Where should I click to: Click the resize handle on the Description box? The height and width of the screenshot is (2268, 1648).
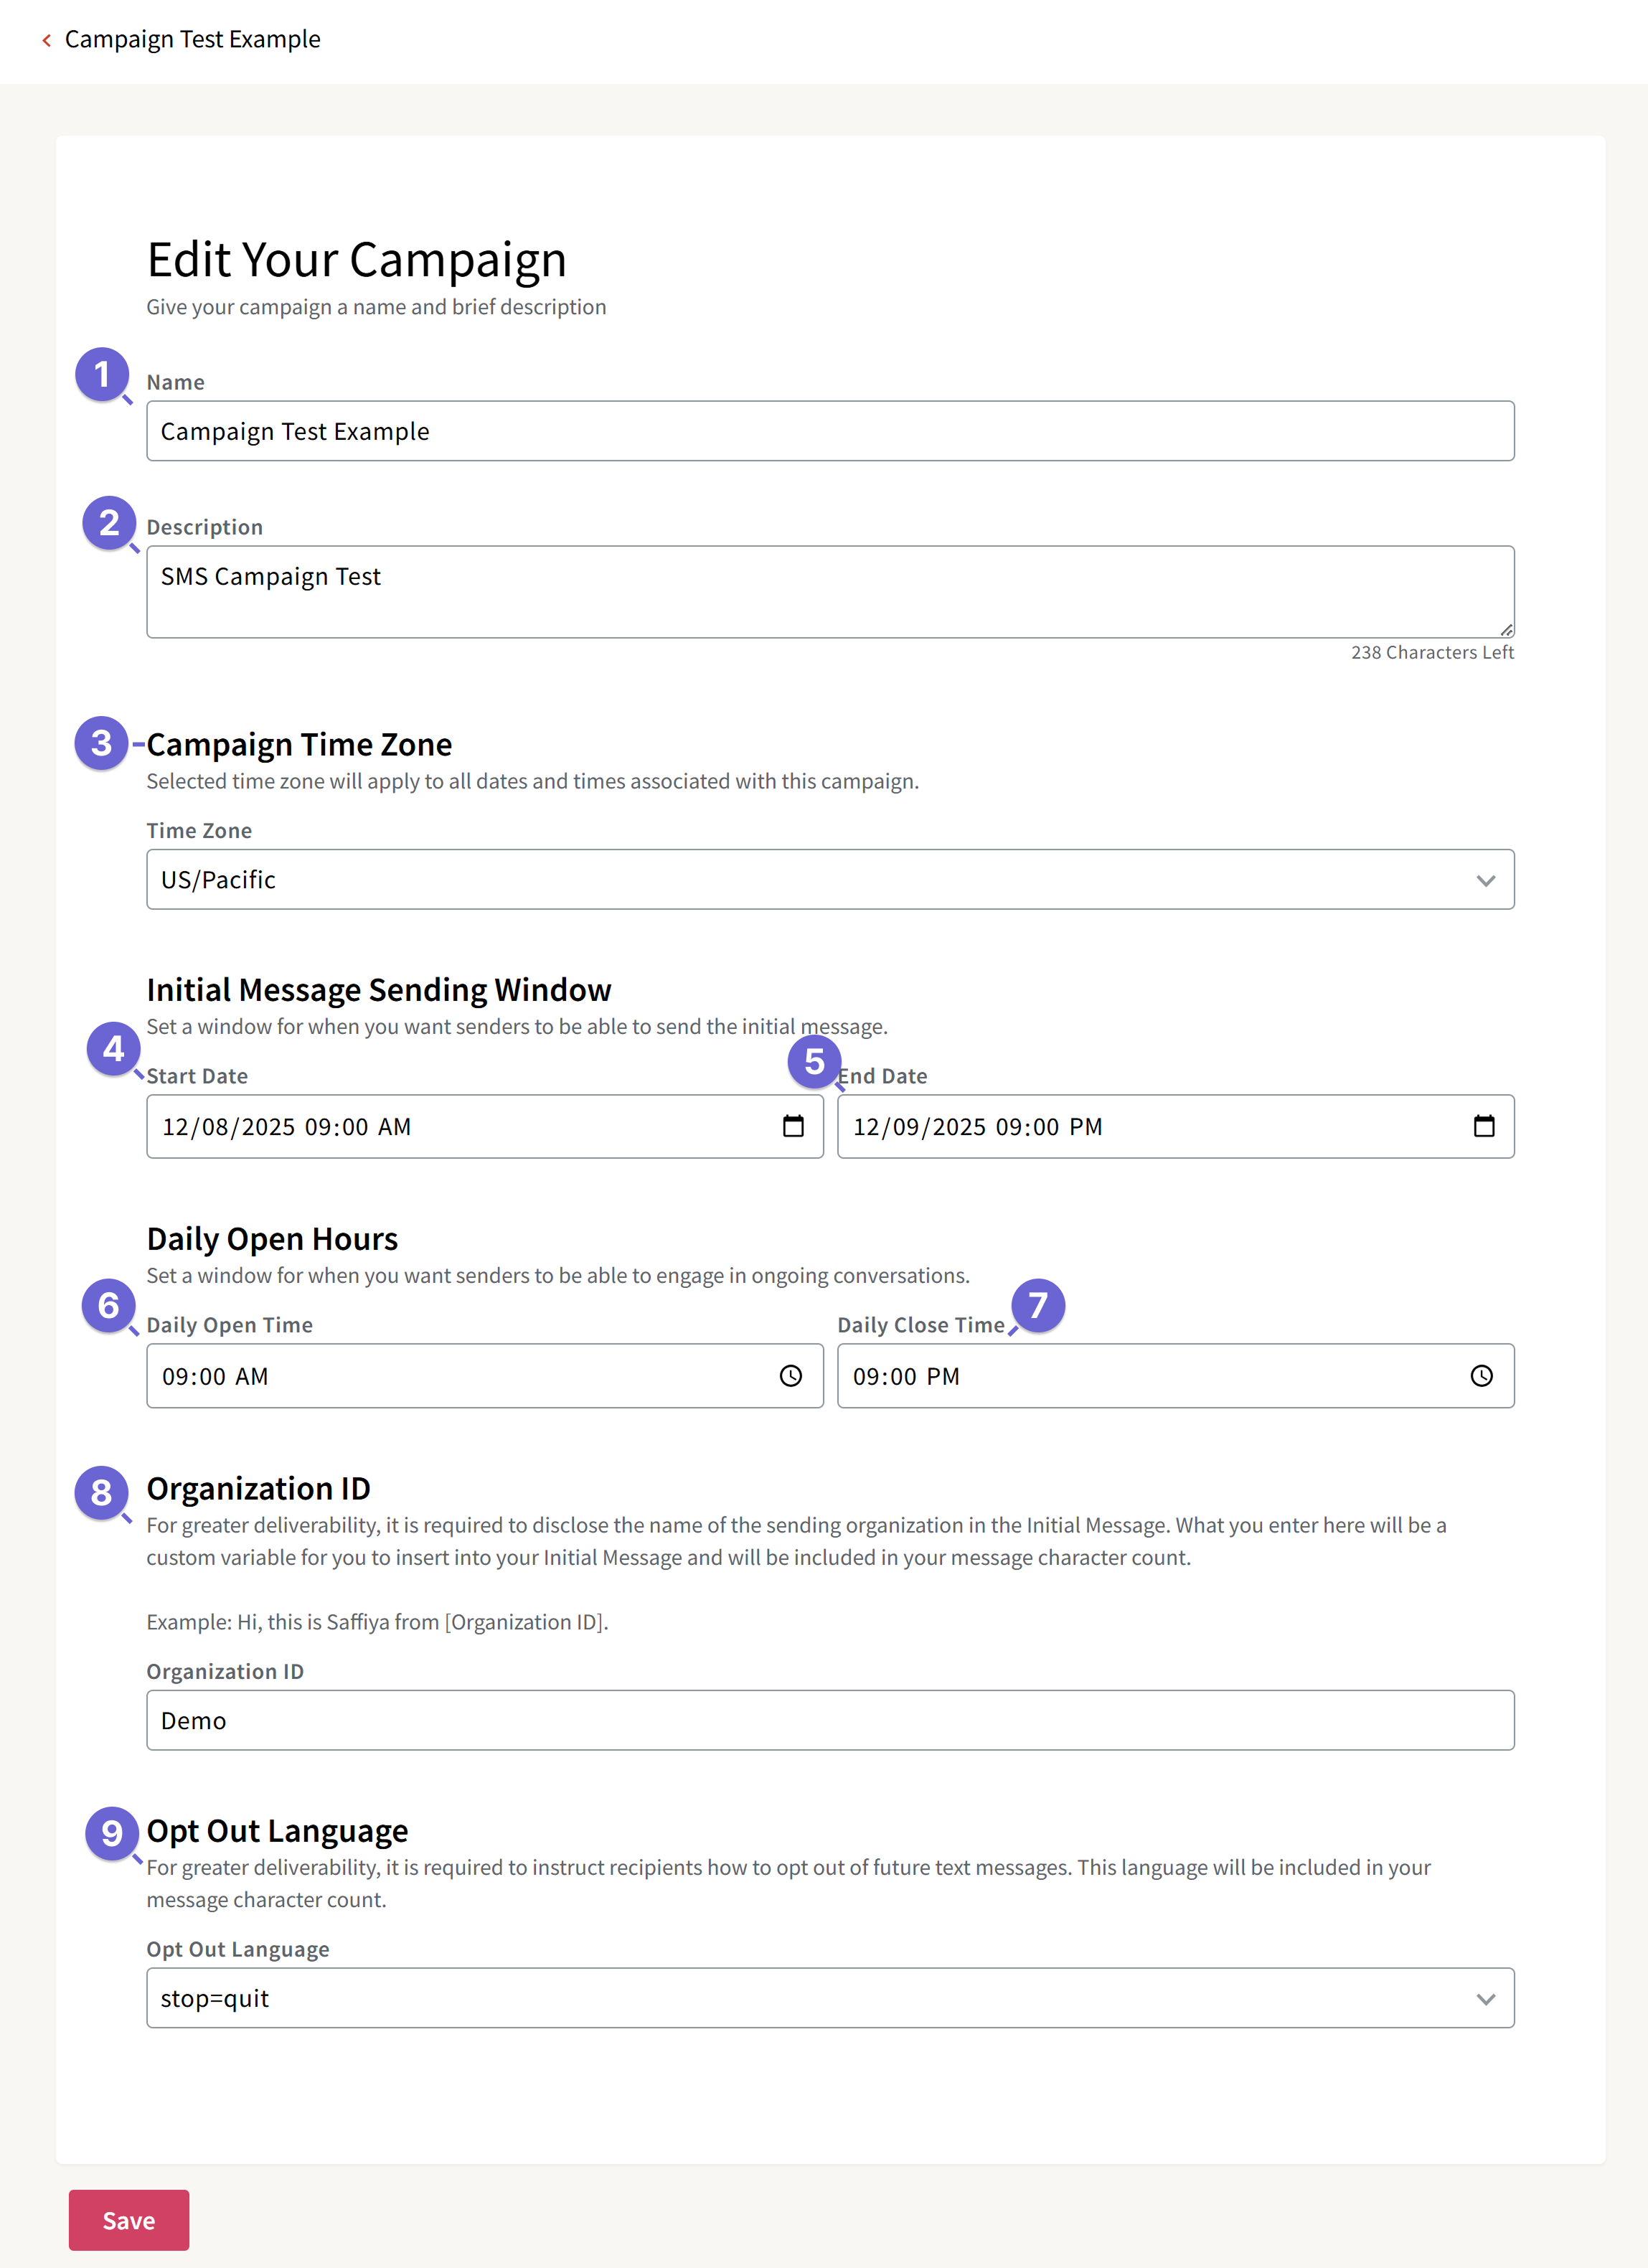[x=1506, y=630]
